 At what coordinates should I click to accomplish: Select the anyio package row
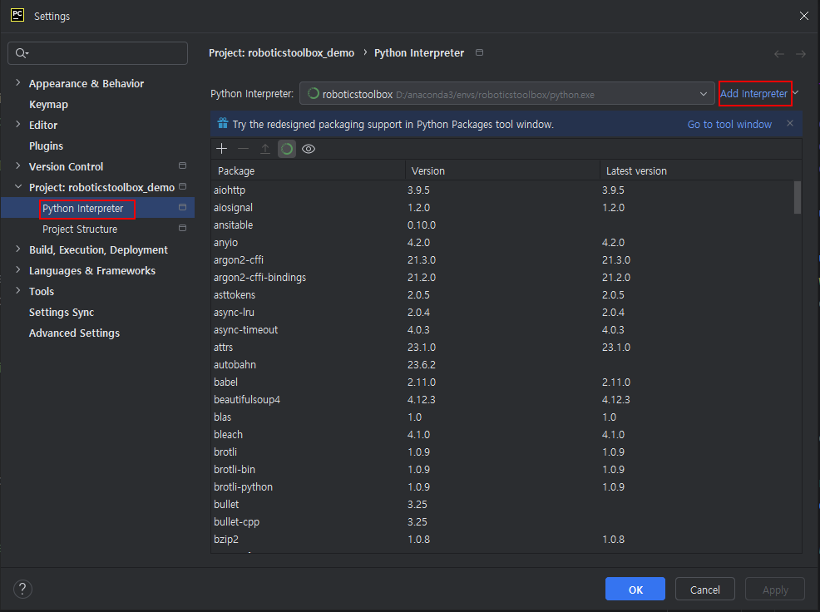click(502, 243)
